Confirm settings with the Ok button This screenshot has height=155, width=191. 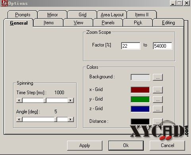[x=126, y=145]
